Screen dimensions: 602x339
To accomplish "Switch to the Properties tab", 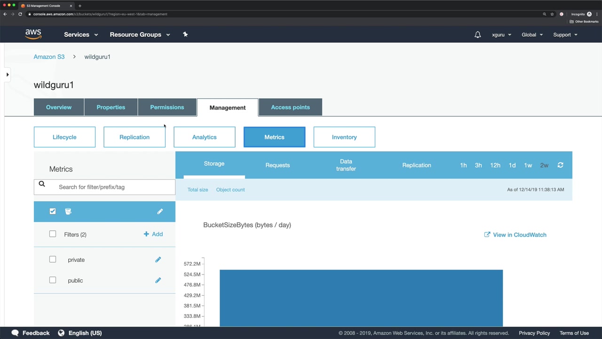I will click(x=111, y=107).
